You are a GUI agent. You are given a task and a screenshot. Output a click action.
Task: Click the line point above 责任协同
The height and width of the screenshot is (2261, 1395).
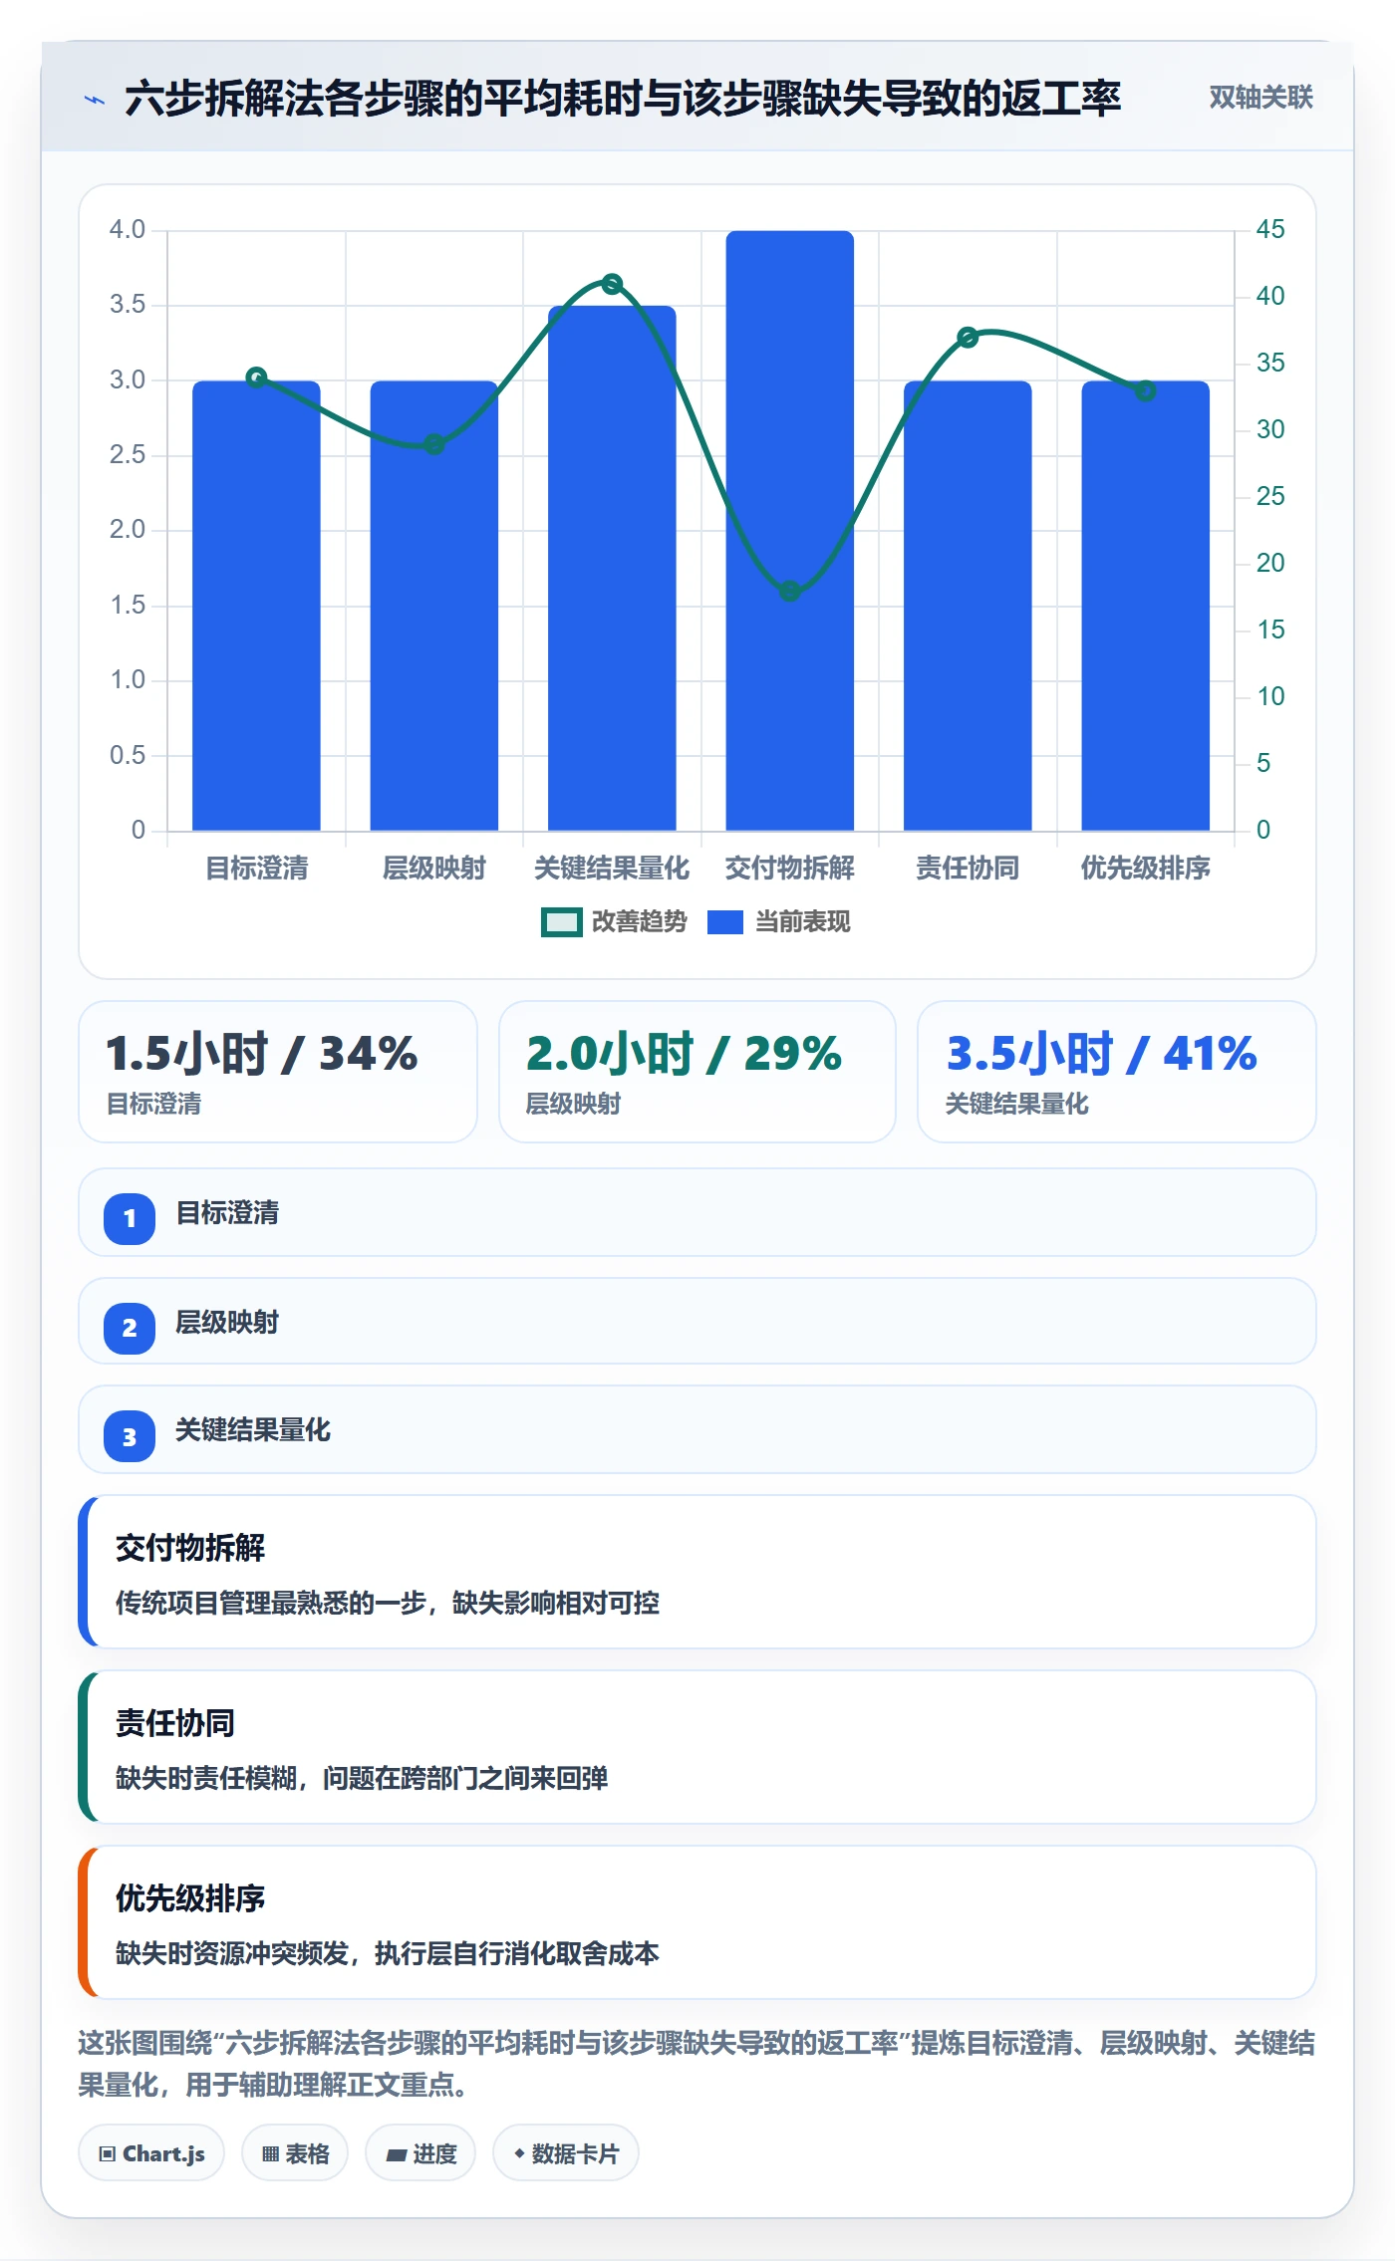coord(968,338)
